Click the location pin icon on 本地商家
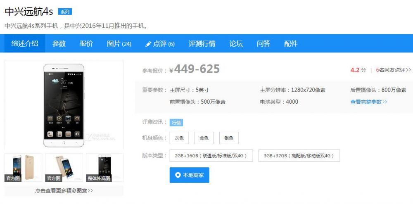 178,175
